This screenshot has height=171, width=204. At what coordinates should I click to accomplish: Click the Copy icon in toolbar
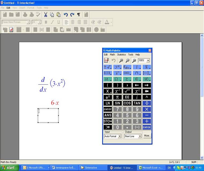52,14
